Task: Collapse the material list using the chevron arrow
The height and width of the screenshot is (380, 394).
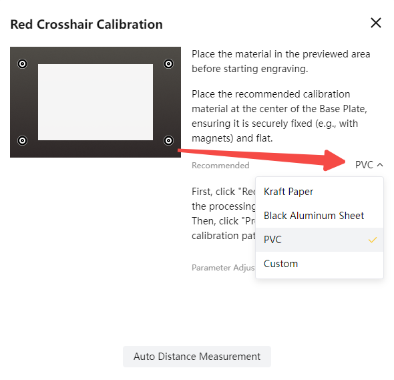Action: point(380,165)
